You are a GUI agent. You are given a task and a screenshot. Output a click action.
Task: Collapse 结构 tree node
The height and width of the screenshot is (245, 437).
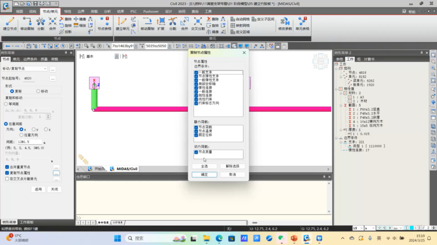click(x=336, y=68)
